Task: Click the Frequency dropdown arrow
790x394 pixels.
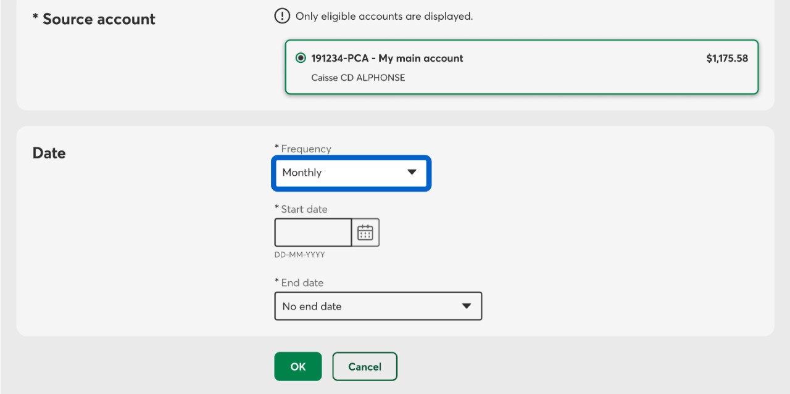Action: 412,173
